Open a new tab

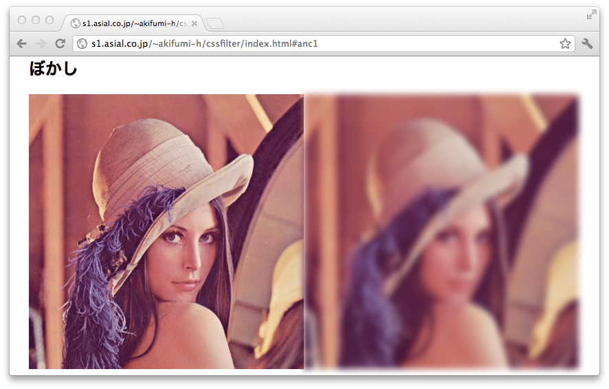[x=215, y=24]
